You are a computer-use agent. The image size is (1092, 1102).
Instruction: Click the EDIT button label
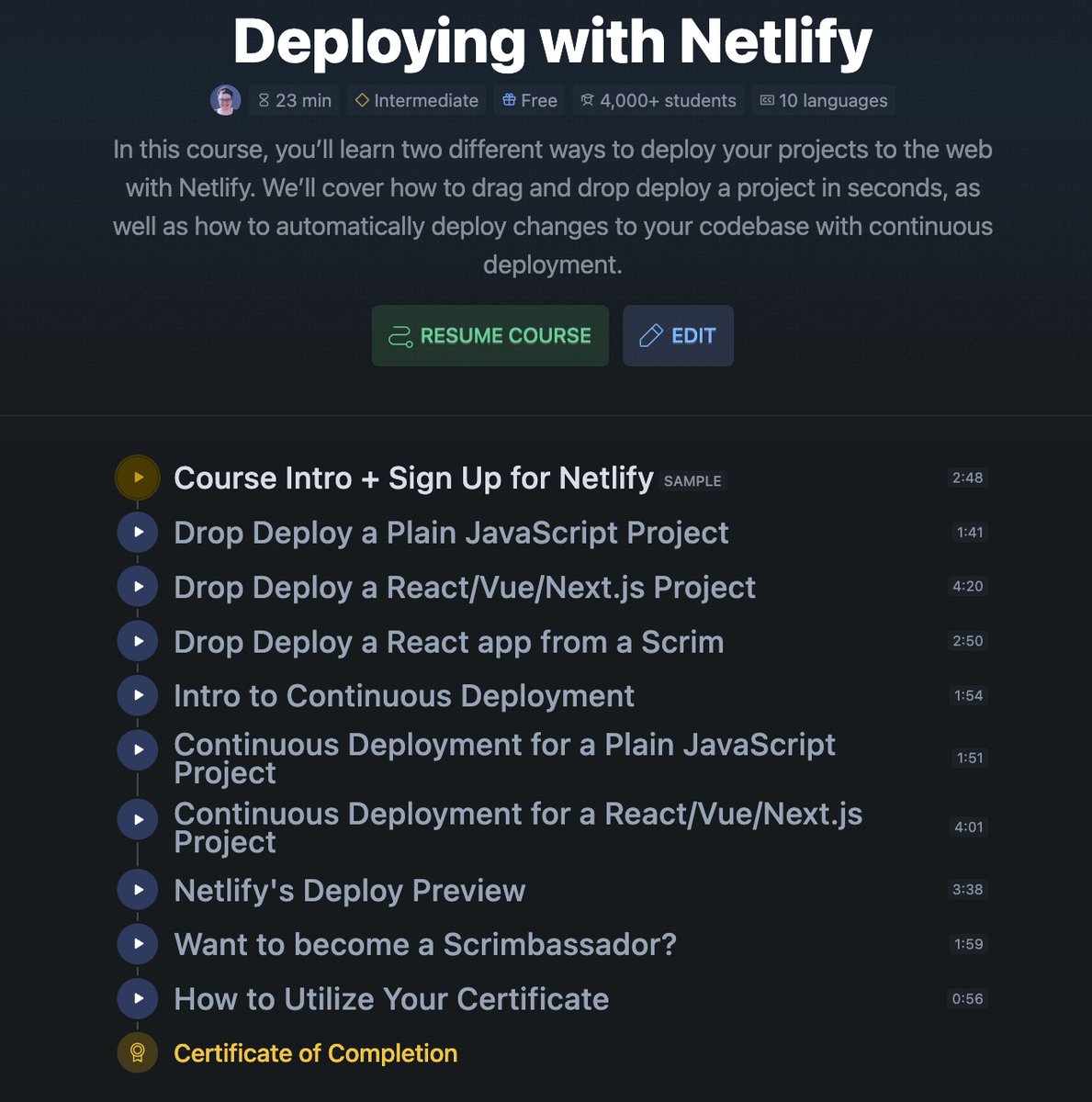coord(693,336)
